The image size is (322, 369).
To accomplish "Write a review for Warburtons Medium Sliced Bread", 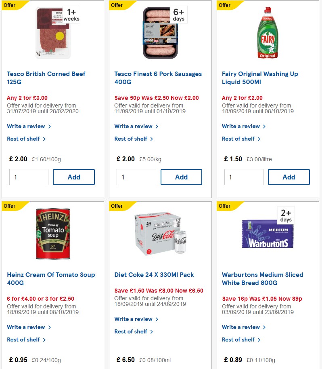I will coord(241,327).
